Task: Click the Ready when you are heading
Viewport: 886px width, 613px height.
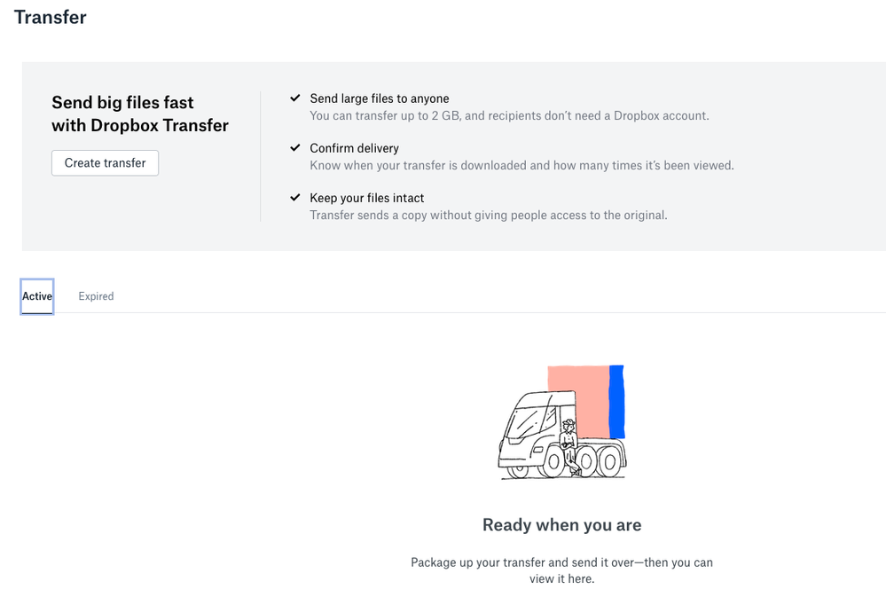Action: point(561,525)
